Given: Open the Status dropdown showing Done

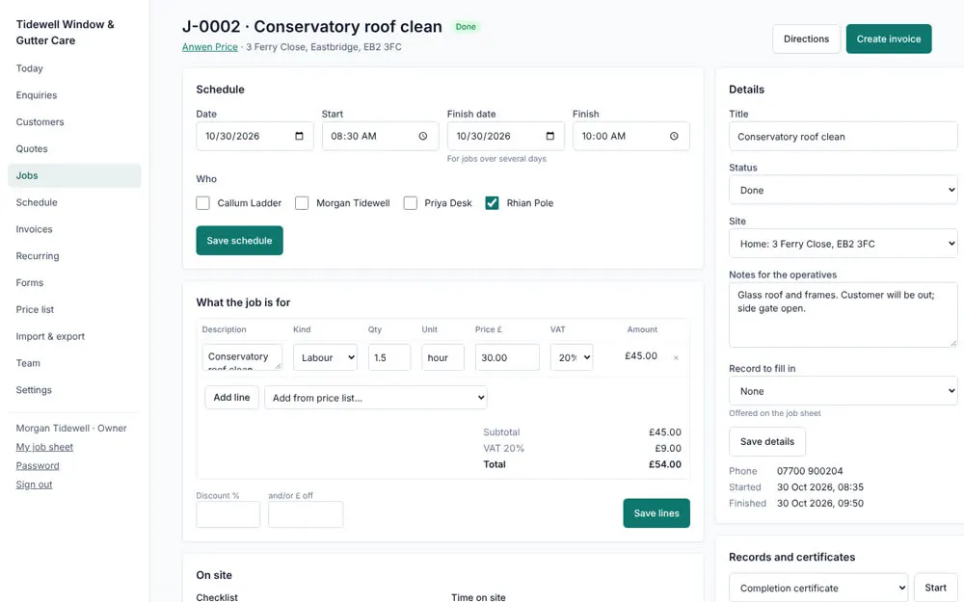Looking at the screenshot, I should tap(843, 190).
